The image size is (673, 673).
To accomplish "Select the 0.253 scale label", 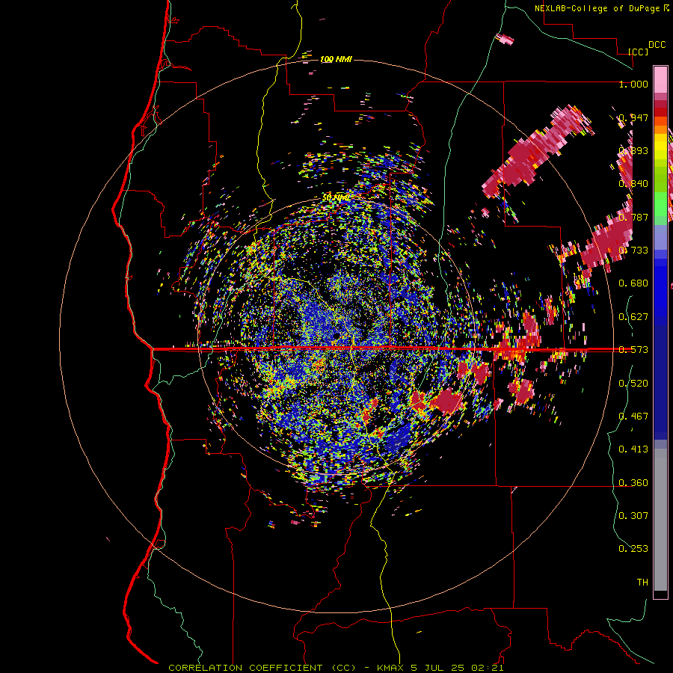I will [x=633, y=549].
